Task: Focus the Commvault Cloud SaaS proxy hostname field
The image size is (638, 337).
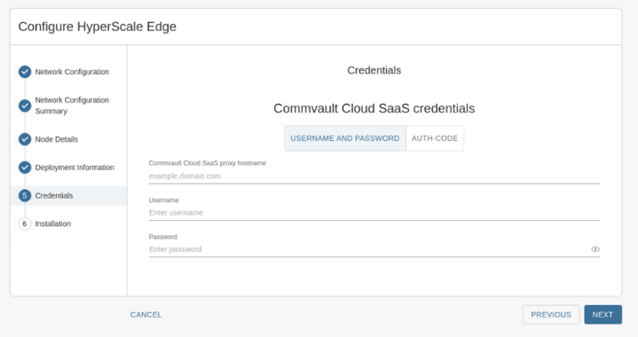Action: pyautogui.click(x=374, y=176)
